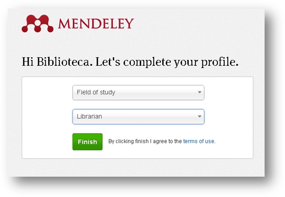Click the MENDELEY wordmark text
Image resolution: width=285 pixels, height=197 pixels.
(96, 24)
